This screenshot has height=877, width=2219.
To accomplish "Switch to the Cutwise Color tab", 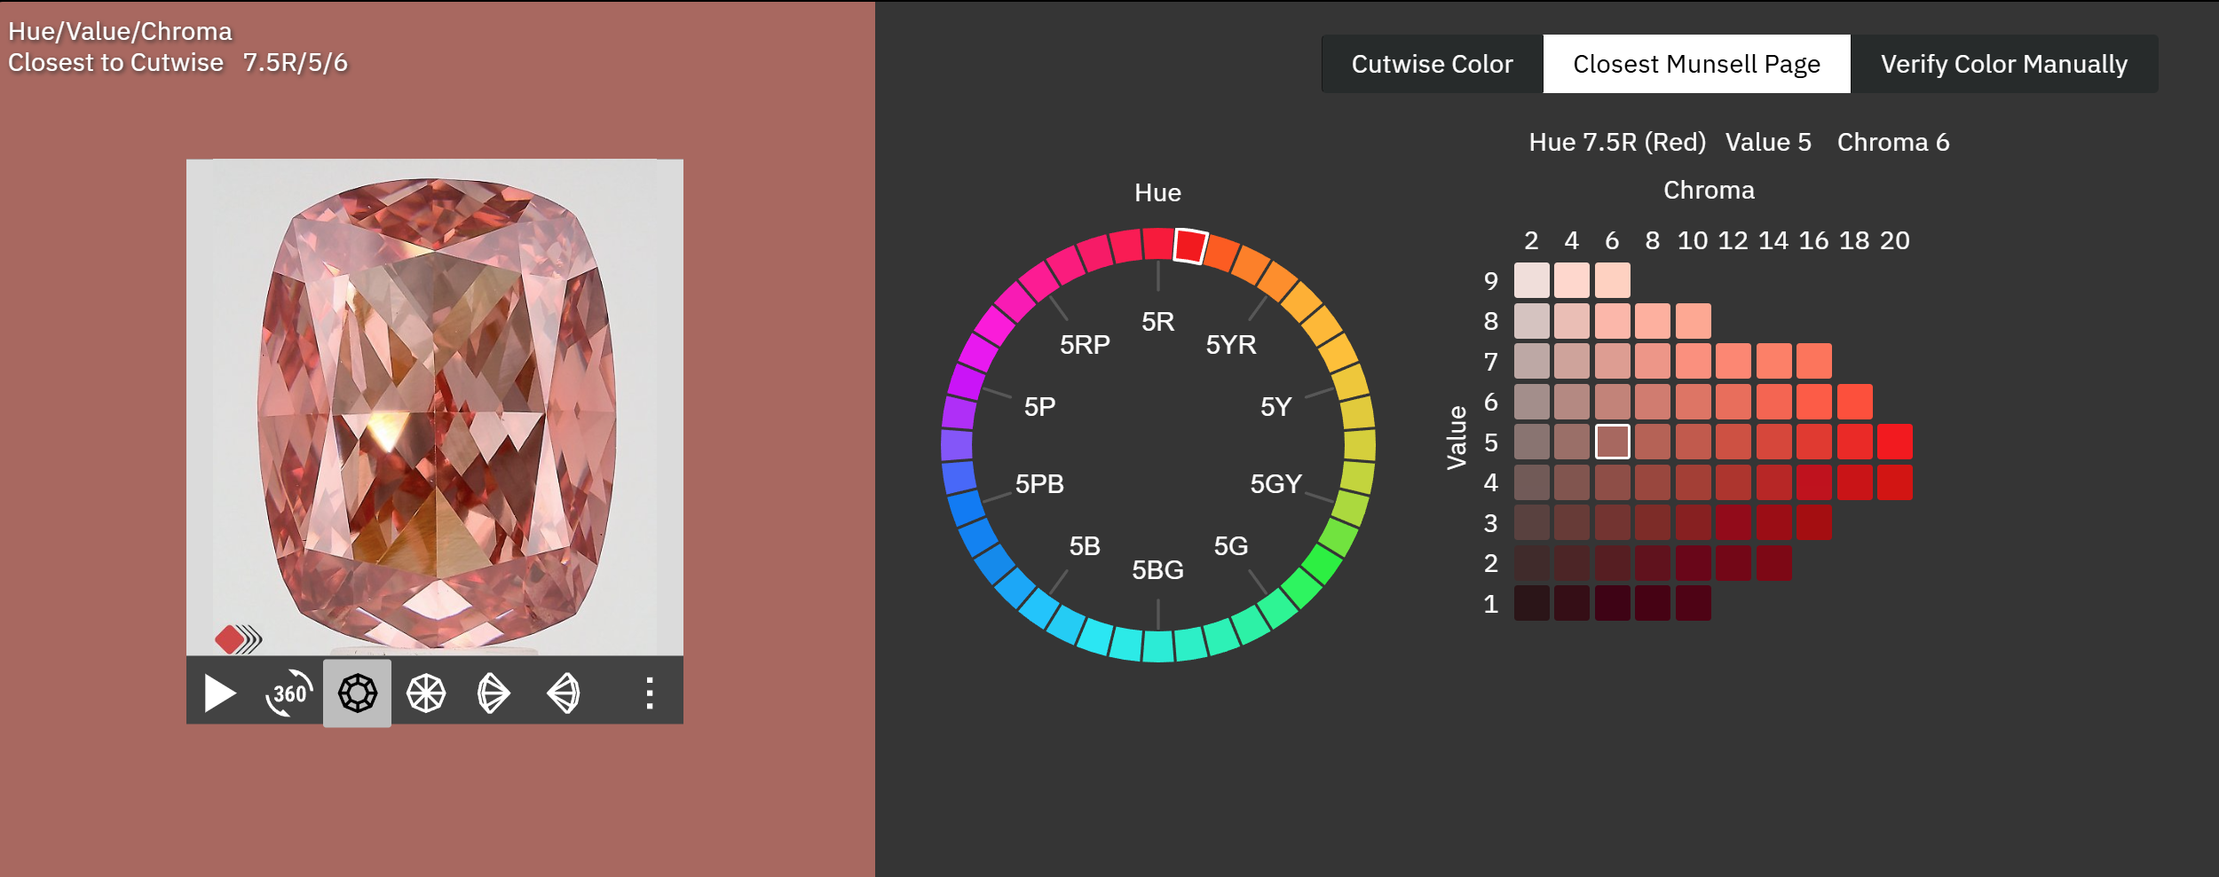I will (1432, 64).
